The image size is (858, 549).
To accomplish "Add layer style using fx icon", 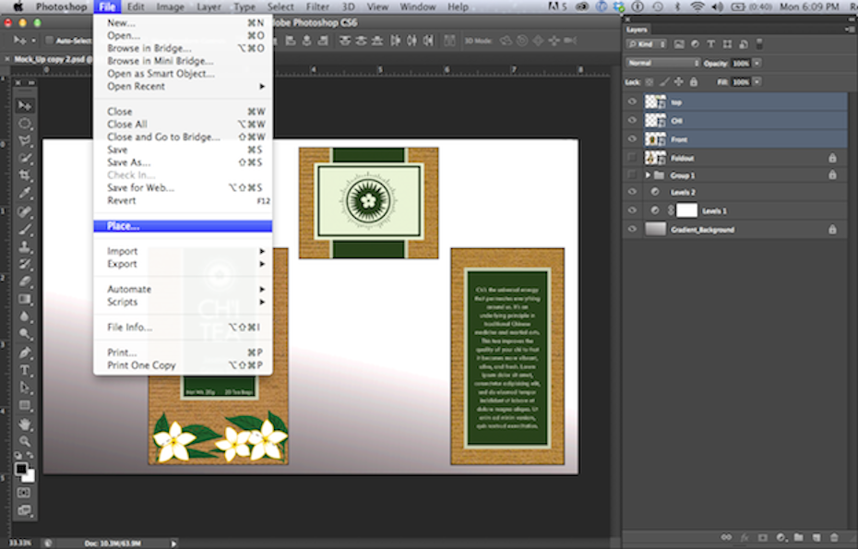I will coord(744,537).
